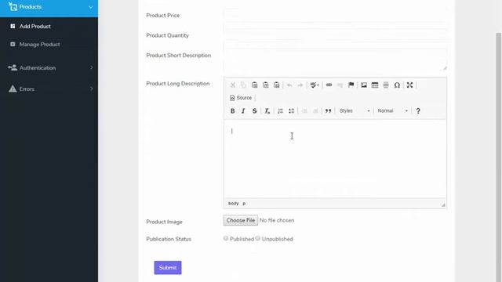502x282 pixels.
Task: Click the Product Price input field
Action: (x=335, y=15)
